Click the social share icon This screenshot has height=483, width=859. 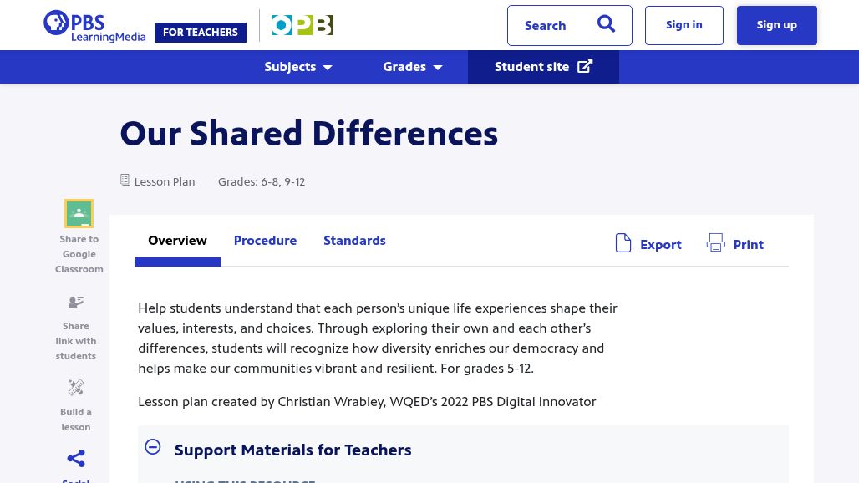coord(76,458)
